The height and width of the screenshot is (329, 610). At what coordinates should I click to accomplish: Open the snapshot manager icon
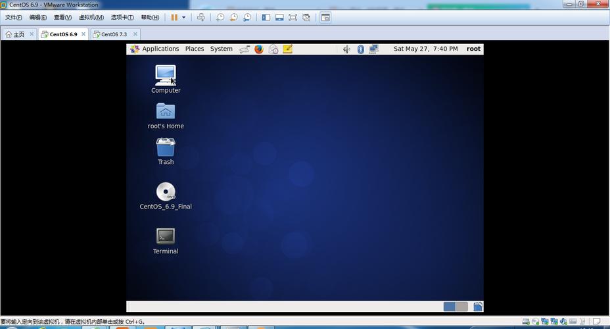(x=247, y=18)
